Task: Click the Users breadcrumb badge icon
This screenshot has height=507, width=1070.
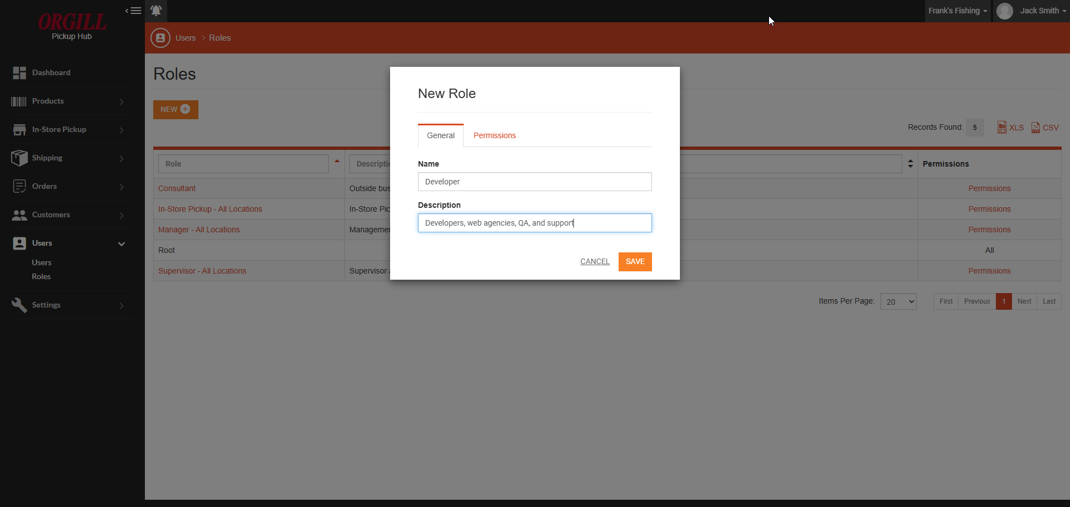Action: [160, 37]
